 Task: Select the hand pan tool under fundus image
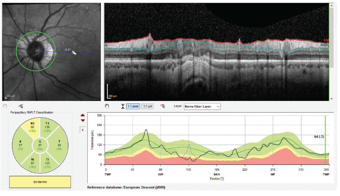pos(5,106)
